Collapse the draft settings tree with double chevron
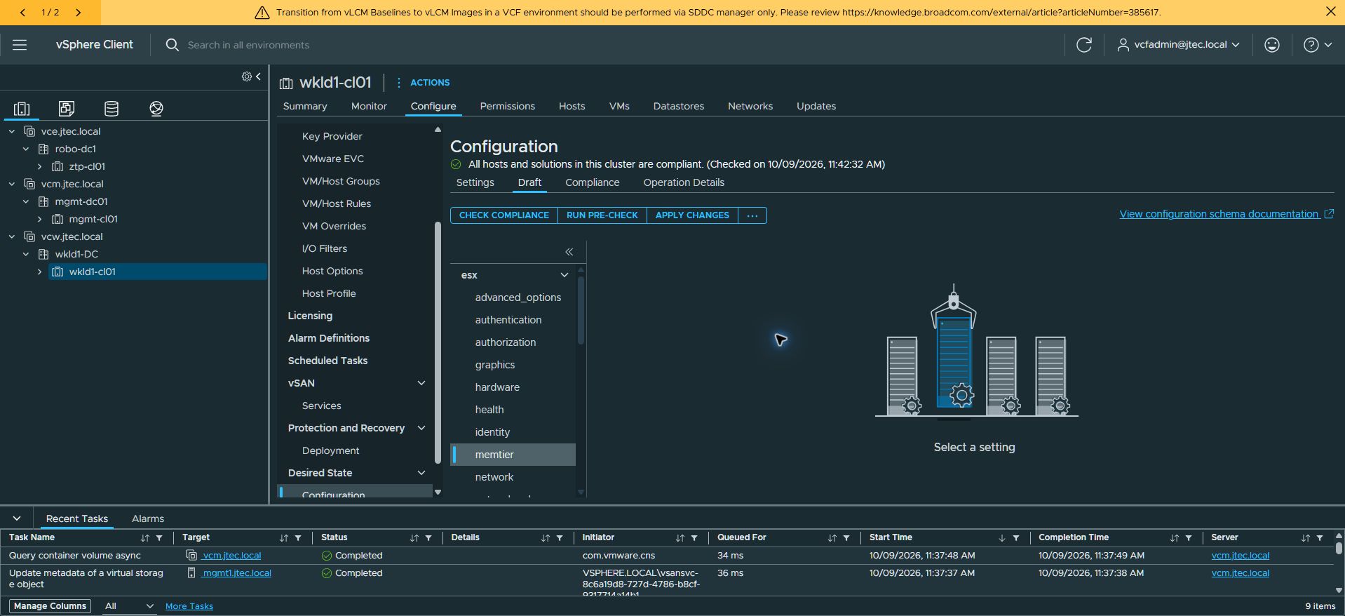The height and width of the screenshot is (616, 1345). (569, 252)
